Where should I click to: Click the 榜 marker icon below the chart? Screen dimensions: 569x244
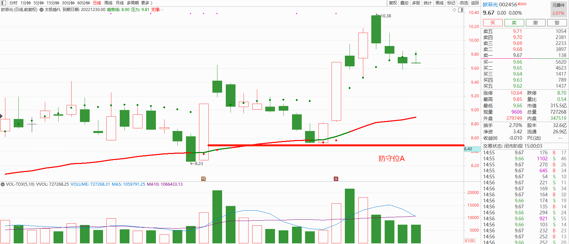click(x=203, y=179)
